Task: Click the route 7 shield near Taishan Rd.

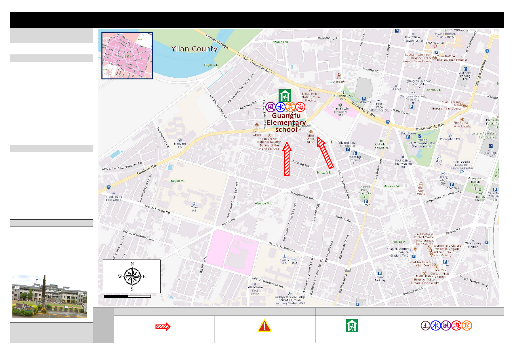Action: tap(108, 187)
